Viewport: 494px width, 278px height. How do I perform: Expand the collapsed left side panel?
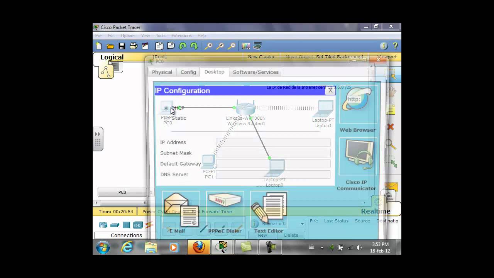click(x=98, y=139)
